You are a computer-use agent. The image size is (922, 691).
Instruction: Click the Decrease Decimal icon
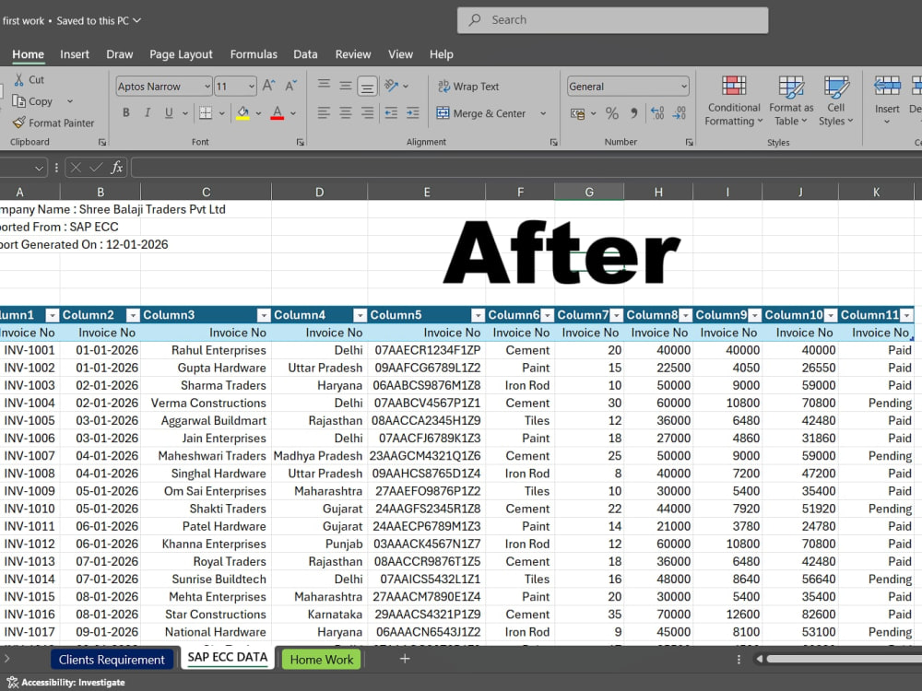click(x=680, y=112)
